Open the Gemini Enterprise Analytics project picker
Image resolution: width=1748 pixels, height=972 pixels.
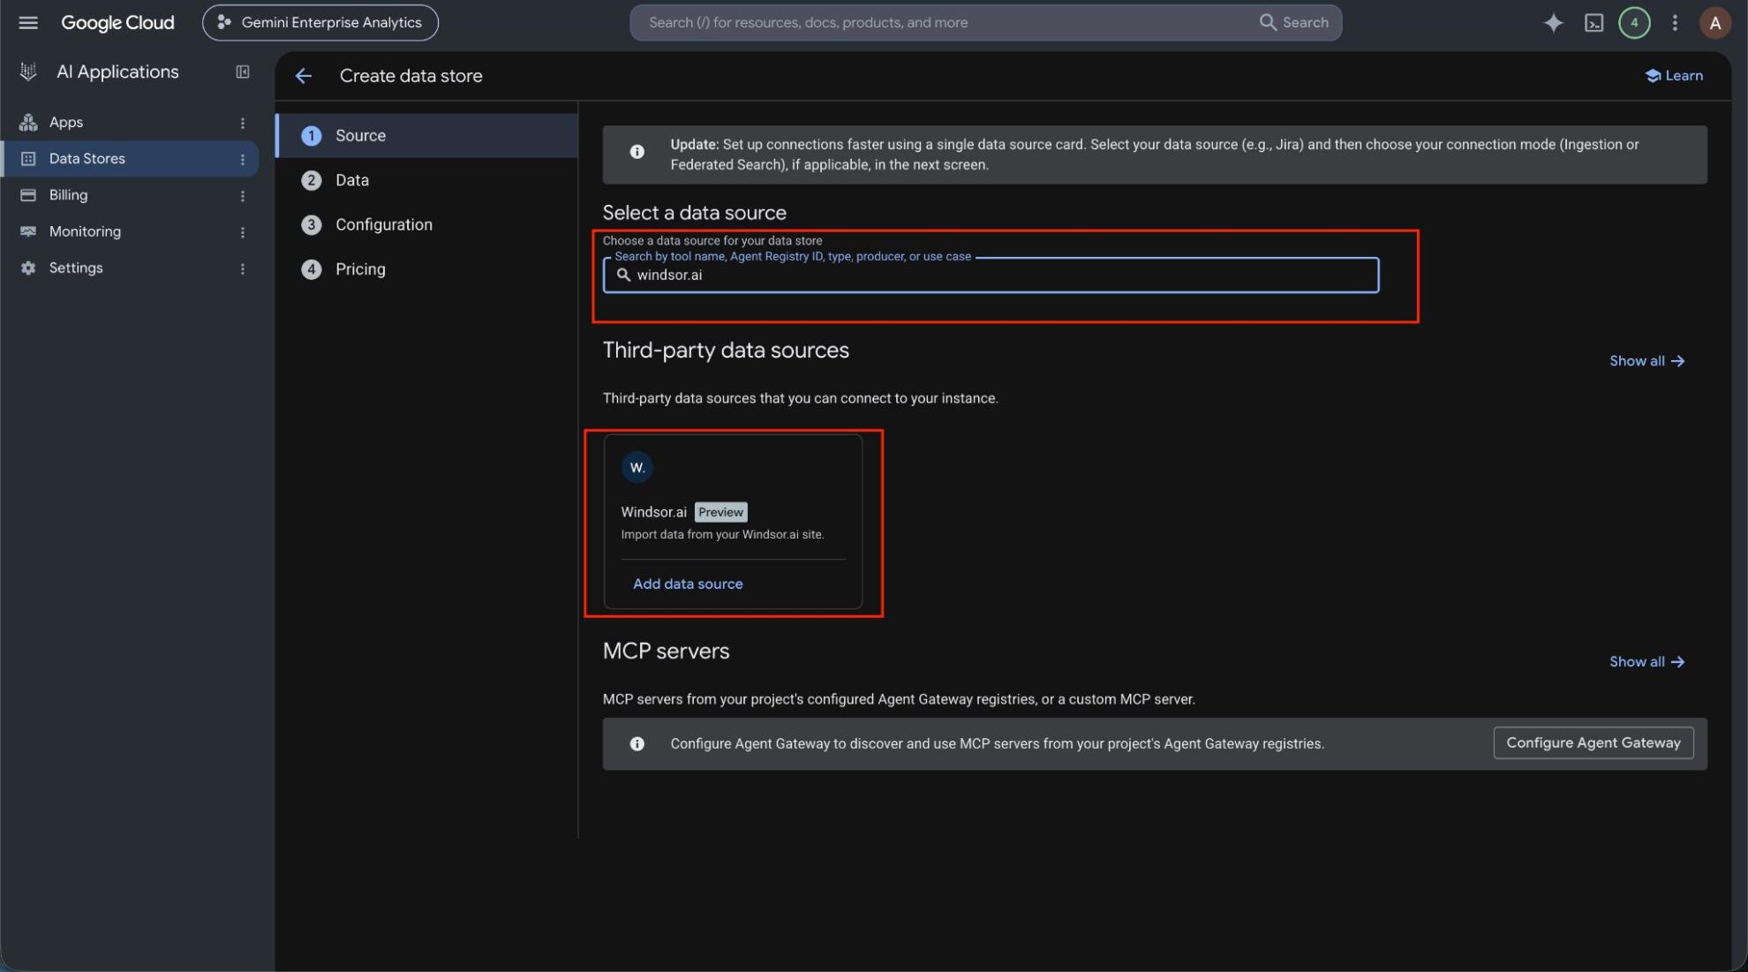click(320, 23)
